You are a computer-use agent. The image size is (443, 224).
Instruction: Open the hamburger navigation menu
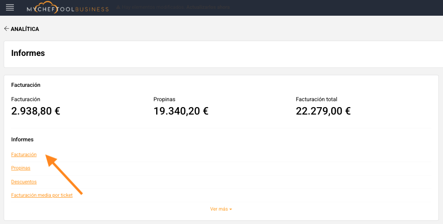tap(10, 7)
